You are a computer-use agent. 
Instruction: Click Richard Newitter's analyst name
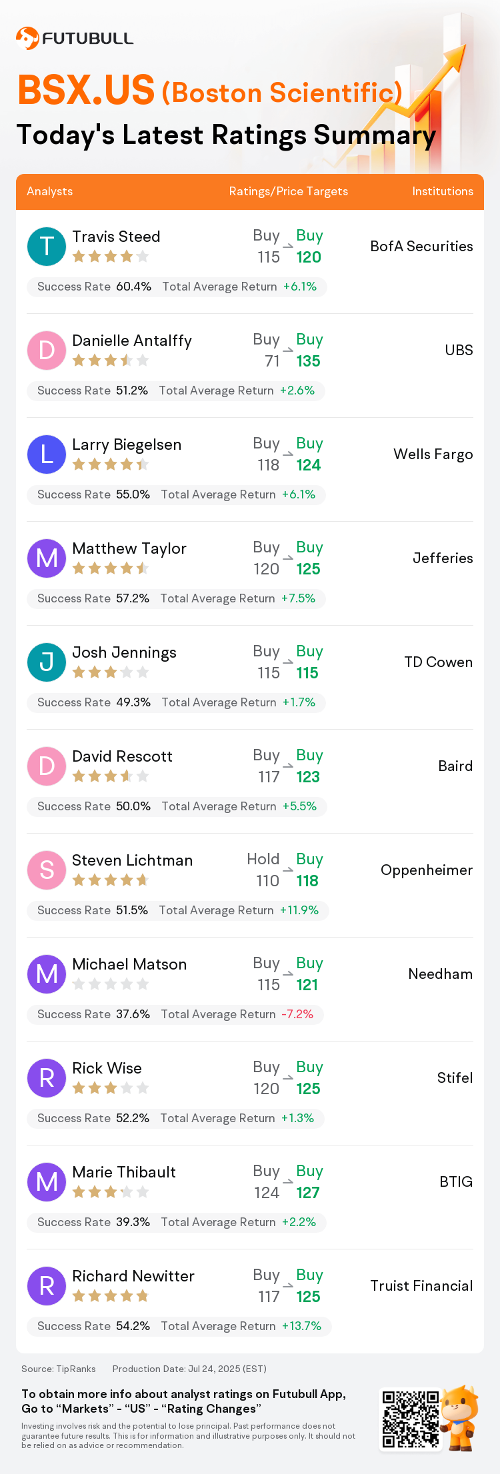(x=133, y=1275)
